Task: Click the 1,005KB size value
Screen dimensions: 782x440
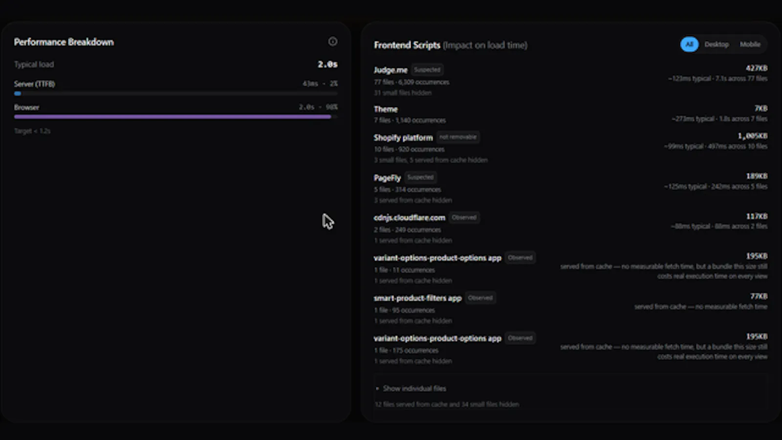Action: point(753,136)
